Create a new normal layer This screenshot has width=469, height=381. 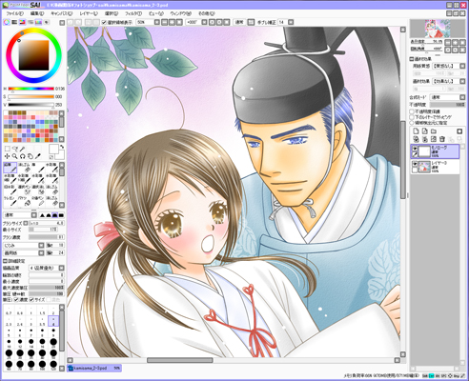coord(416,131)
